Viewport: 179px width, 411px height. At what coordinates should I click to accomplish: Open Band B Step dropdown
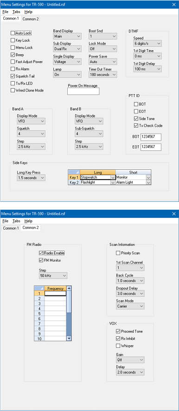coord(89,147)
